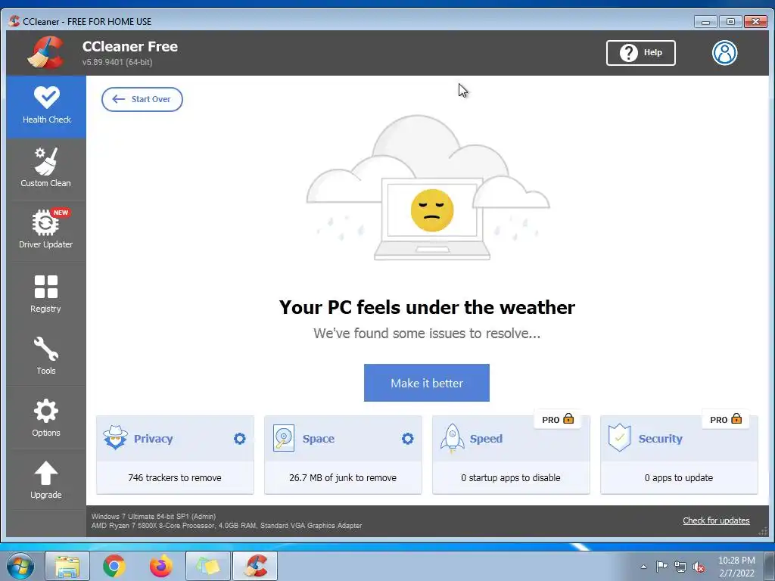Click '0 apps to update' text
This screenshot has width=775, height=581.
[x=679, y=478]
